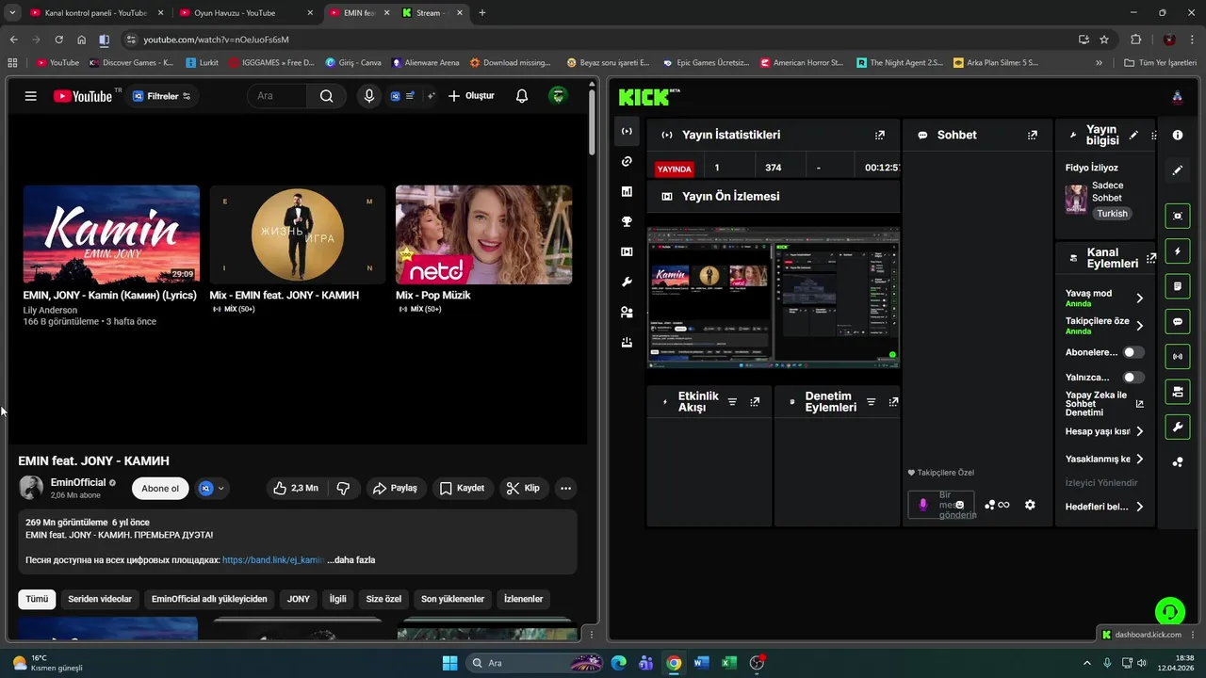Click the Paylaş share button
This screenshot has width=1206, height=678.
tap(396, 488)
